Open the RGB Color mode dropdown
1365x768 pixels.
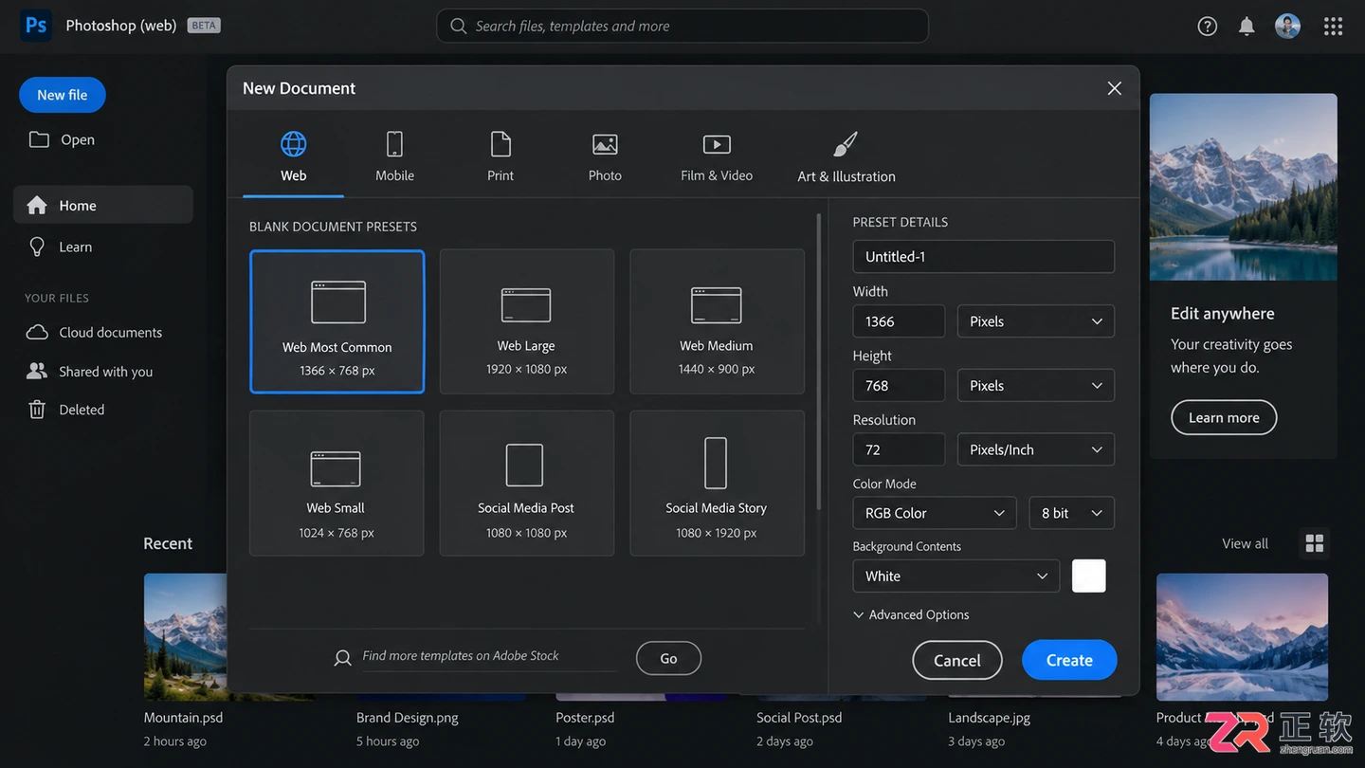tap(935, 513)
